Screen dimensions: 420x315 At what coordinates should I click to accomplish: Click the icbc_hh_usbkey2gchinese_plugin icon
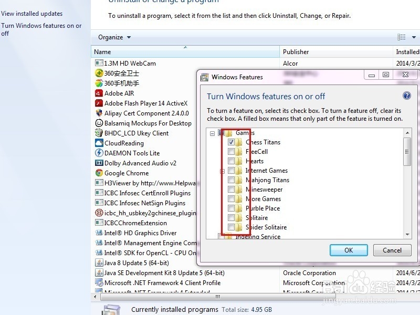click(x=99, y=213)
